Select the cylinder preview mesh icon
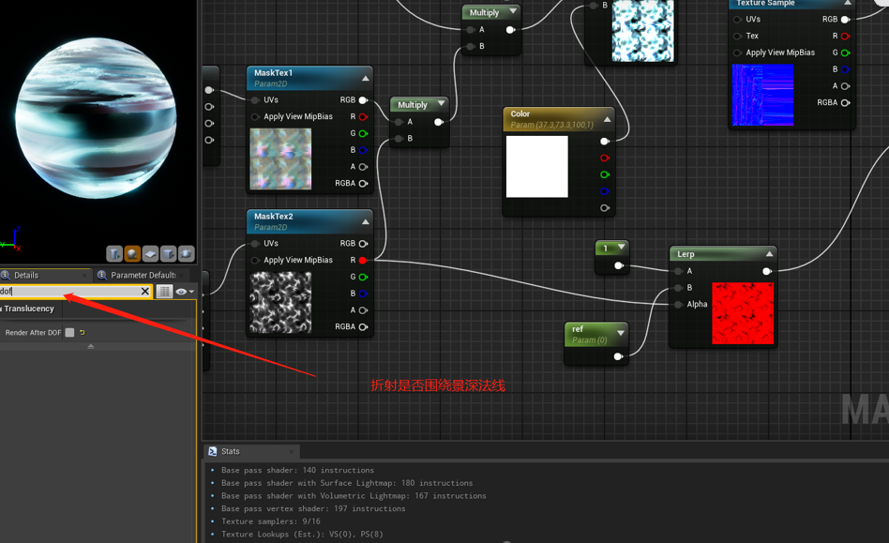 pos(114,253)
